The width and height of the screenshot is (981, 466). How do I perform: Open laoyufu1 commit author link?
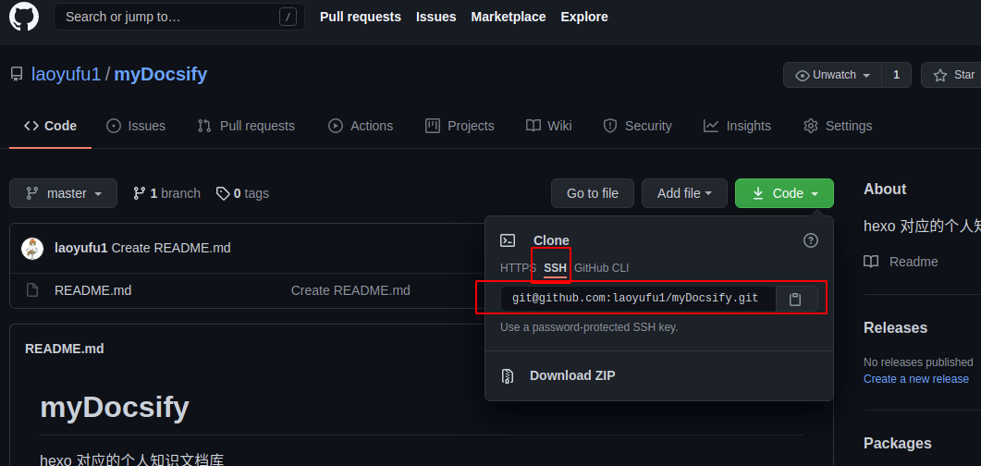point(81,249)
